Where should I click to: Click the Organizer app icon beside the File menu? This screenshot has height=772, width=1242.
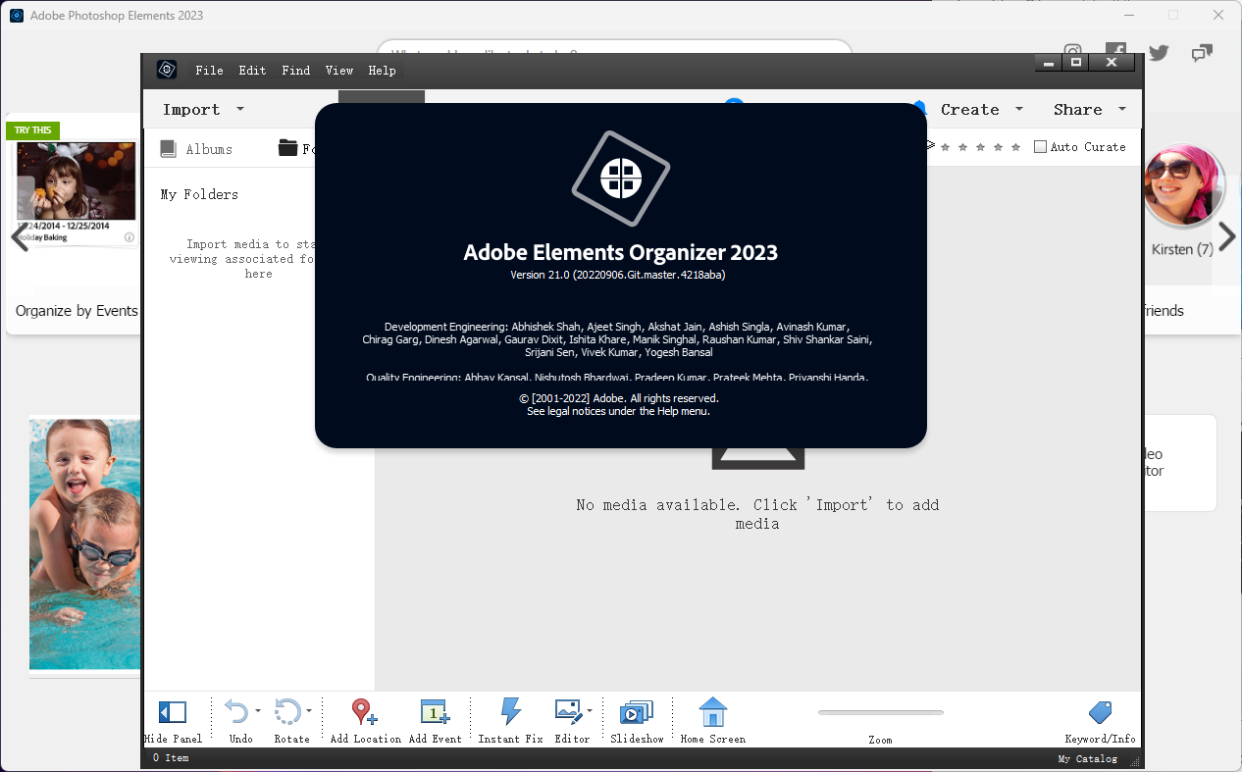pos(167,69)
